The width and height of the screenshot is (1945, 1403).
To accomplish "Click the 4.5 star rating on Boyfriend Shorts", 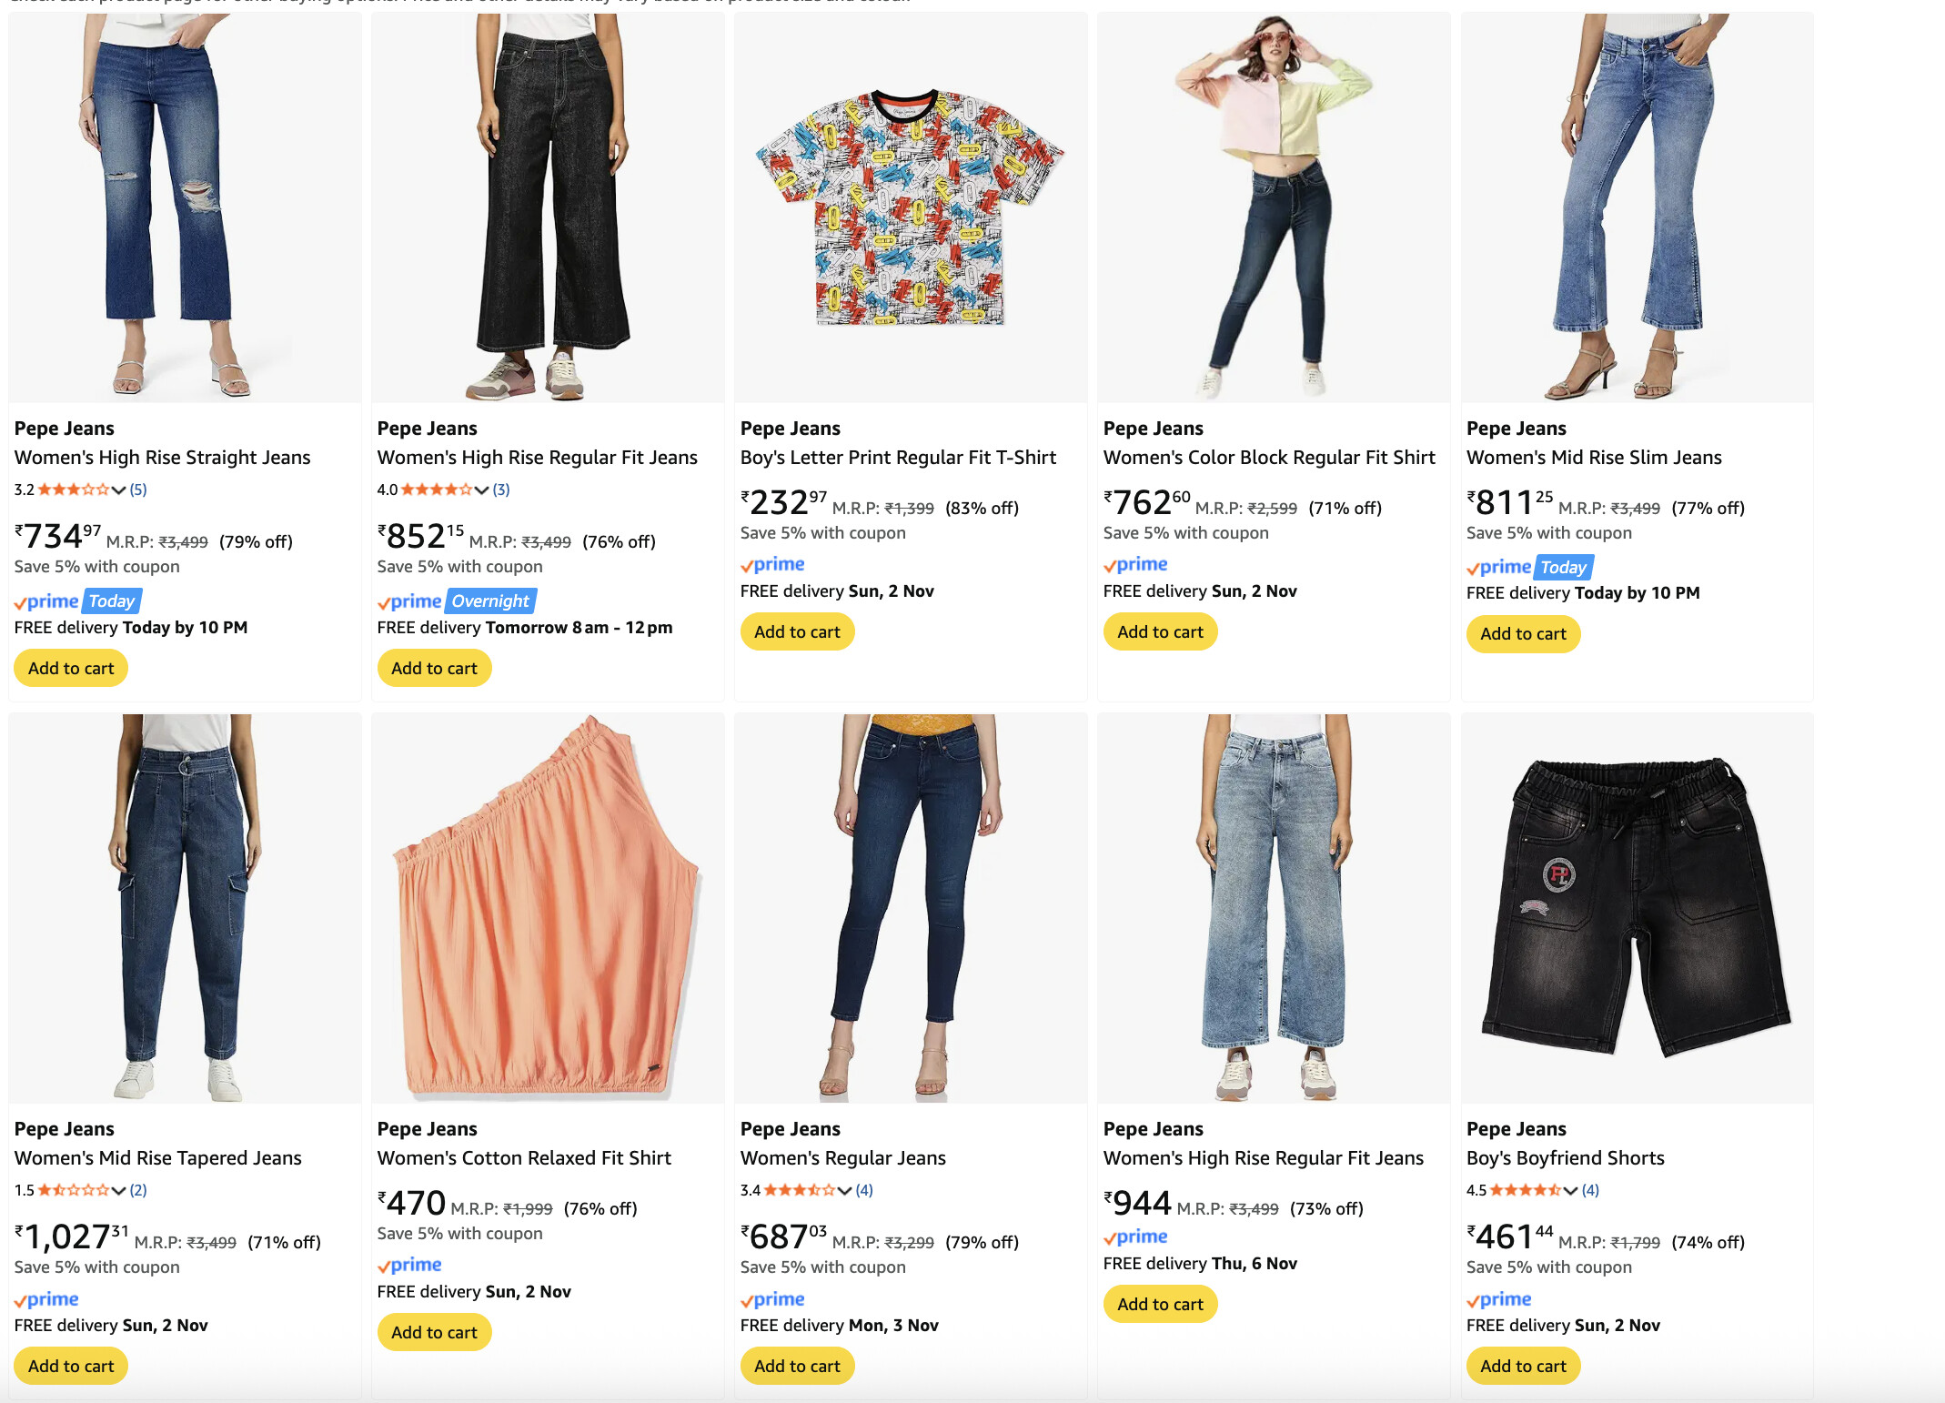I will (x=1525, y=1190).
